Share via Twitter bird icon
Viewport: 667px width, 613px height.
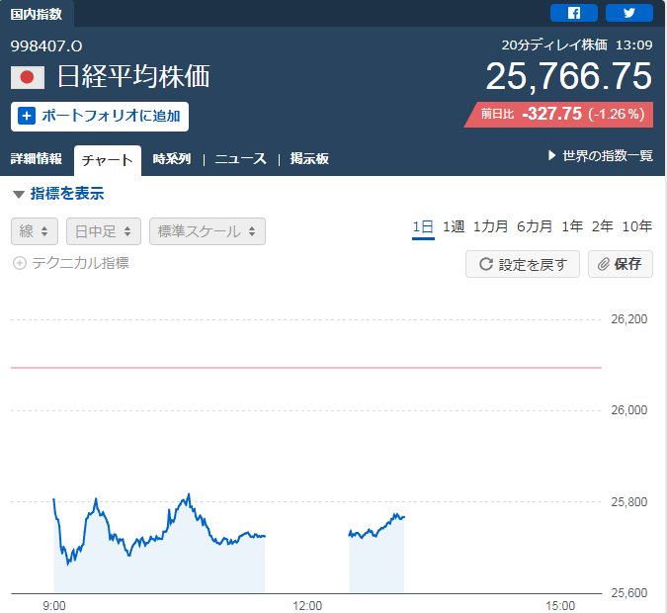point(629,13)
